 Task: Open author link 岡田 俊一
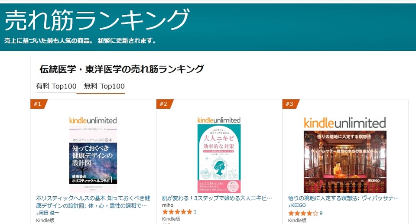[48, 213]
